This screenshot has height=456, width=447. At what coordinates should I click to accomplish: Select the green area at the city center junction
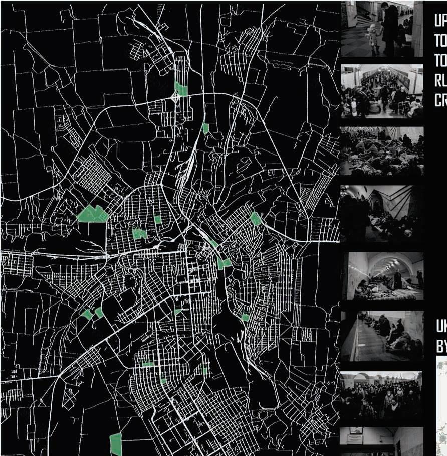click(223, 263)
